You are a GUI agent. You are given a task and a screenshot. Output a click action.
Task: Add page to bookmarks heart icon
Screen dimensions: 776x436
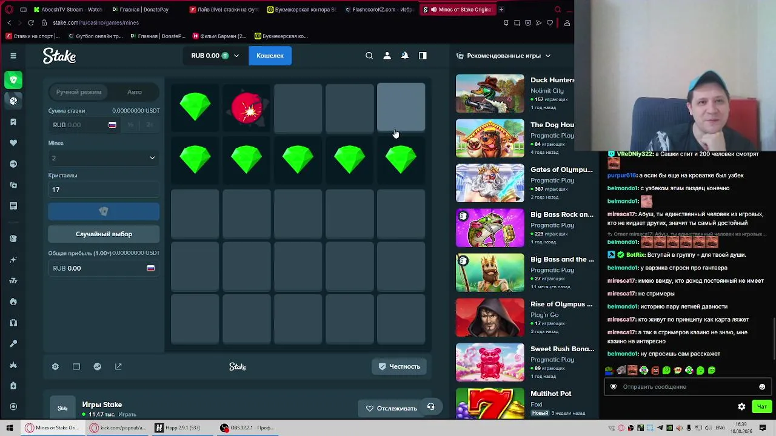[x=550, y=22]
